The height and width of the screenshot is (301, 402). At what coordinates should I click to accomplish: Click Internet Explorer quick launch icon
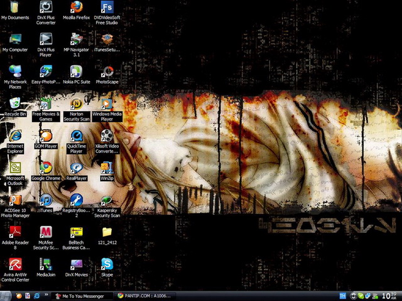(37, 296)
